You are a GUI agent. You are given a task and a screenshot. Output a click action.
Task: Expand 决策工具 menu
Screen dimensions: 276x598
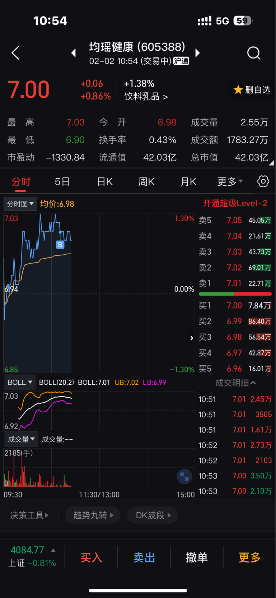29,515
